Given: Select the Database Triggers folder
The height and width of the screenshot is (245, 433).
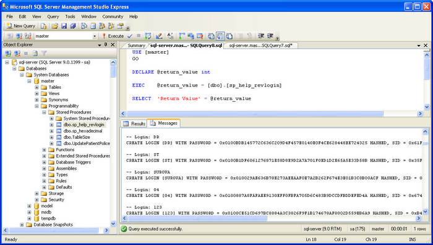Looking at the screenshot, I should coord(74,162).
